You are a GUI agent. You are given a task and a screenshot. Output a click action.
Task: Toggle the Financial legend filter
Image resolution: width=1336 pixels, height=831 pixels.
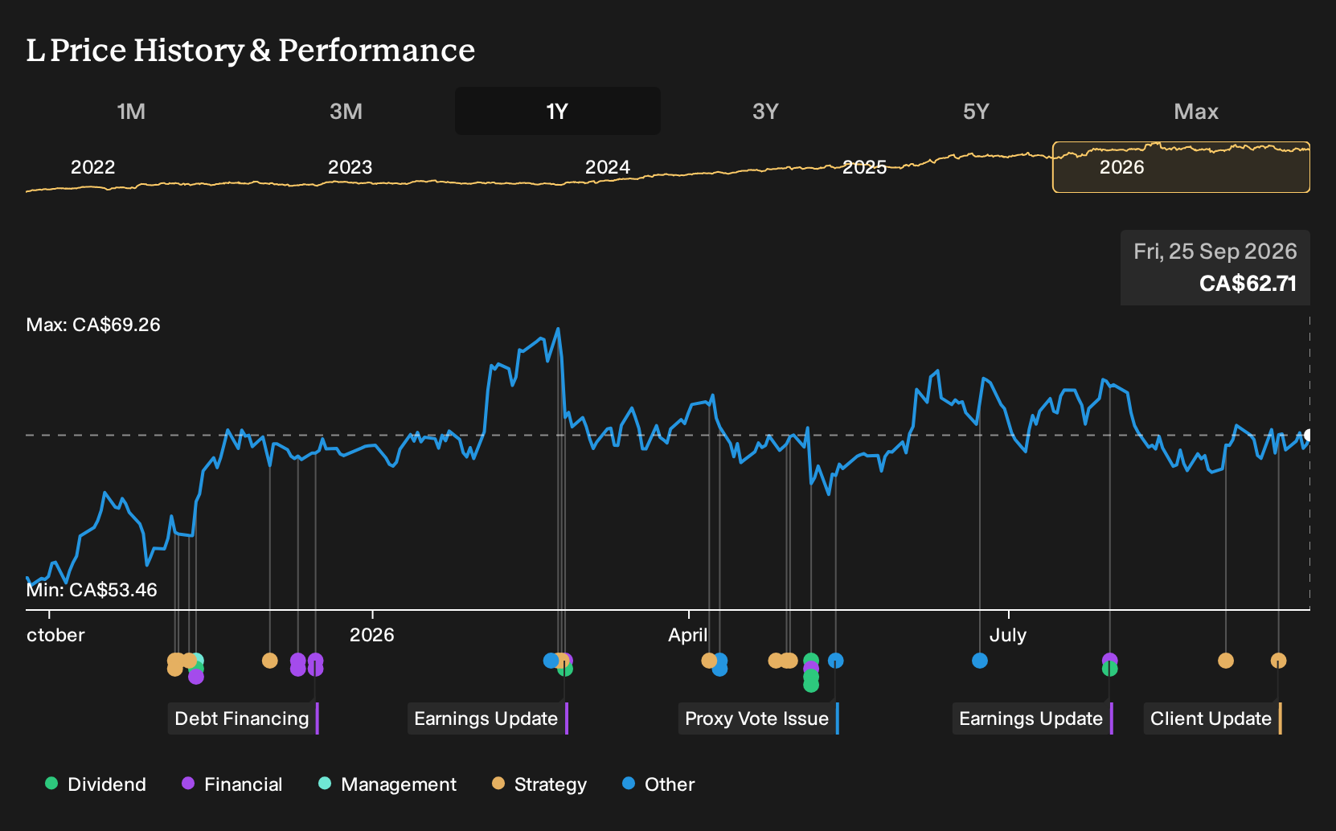click(x=232, y=784)
